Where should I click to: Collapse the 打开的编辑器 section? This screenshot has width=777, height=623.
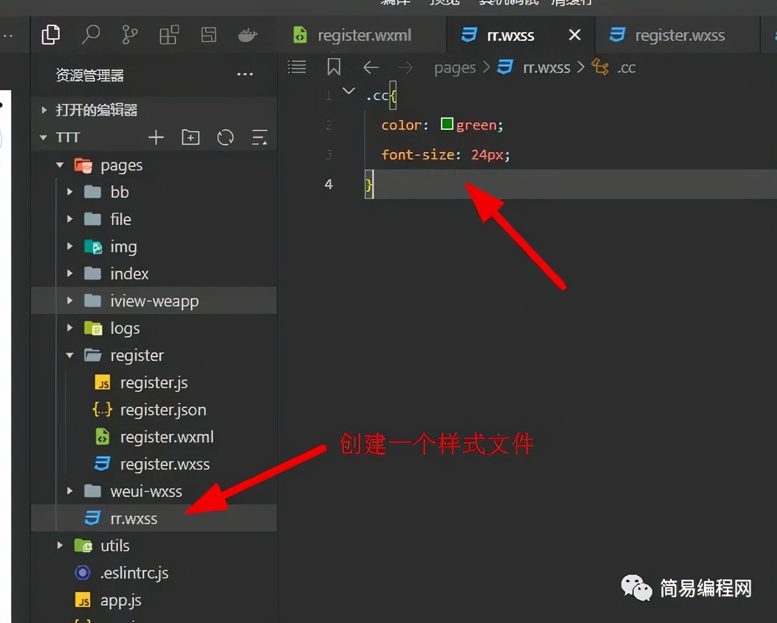[43, 109]
